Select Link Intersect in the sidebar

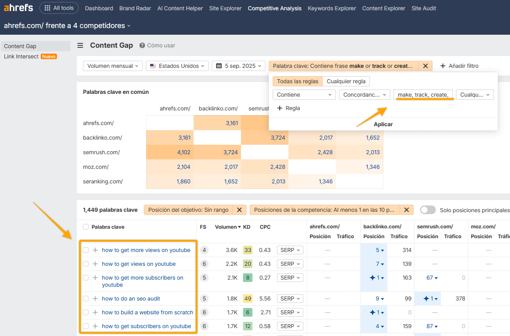(21, 56)
